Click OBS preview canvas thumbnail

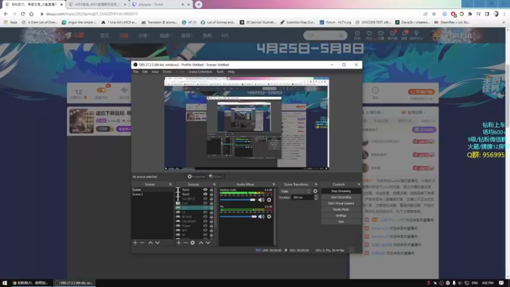247,123
